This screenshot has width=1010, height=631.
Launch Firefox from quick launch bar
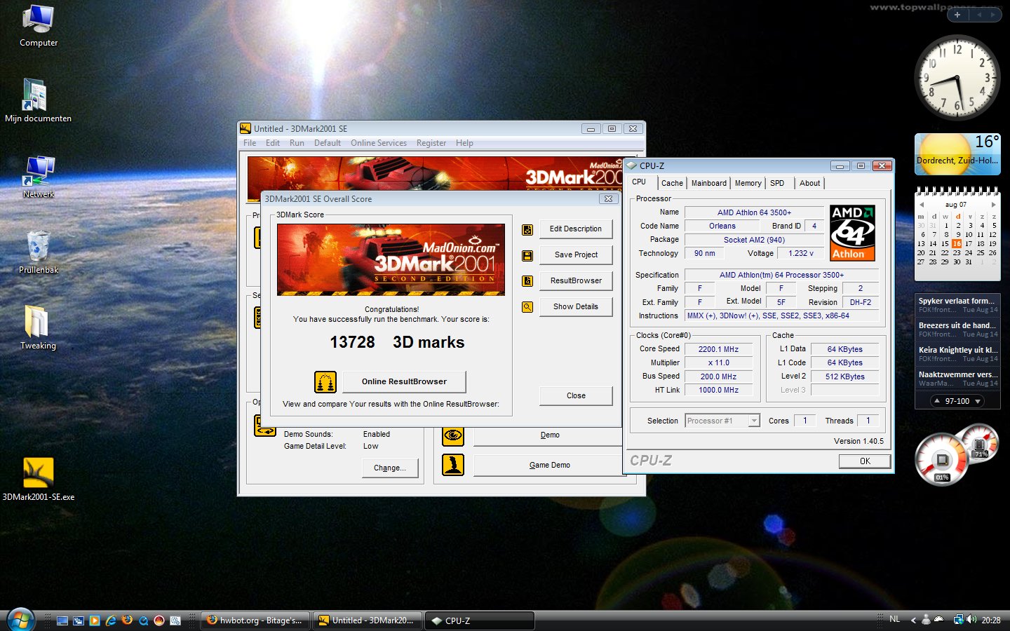(127, 620)
